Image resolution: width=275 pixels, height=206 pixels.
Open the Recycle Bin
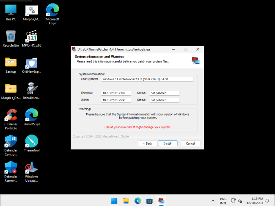pos(11,39)
